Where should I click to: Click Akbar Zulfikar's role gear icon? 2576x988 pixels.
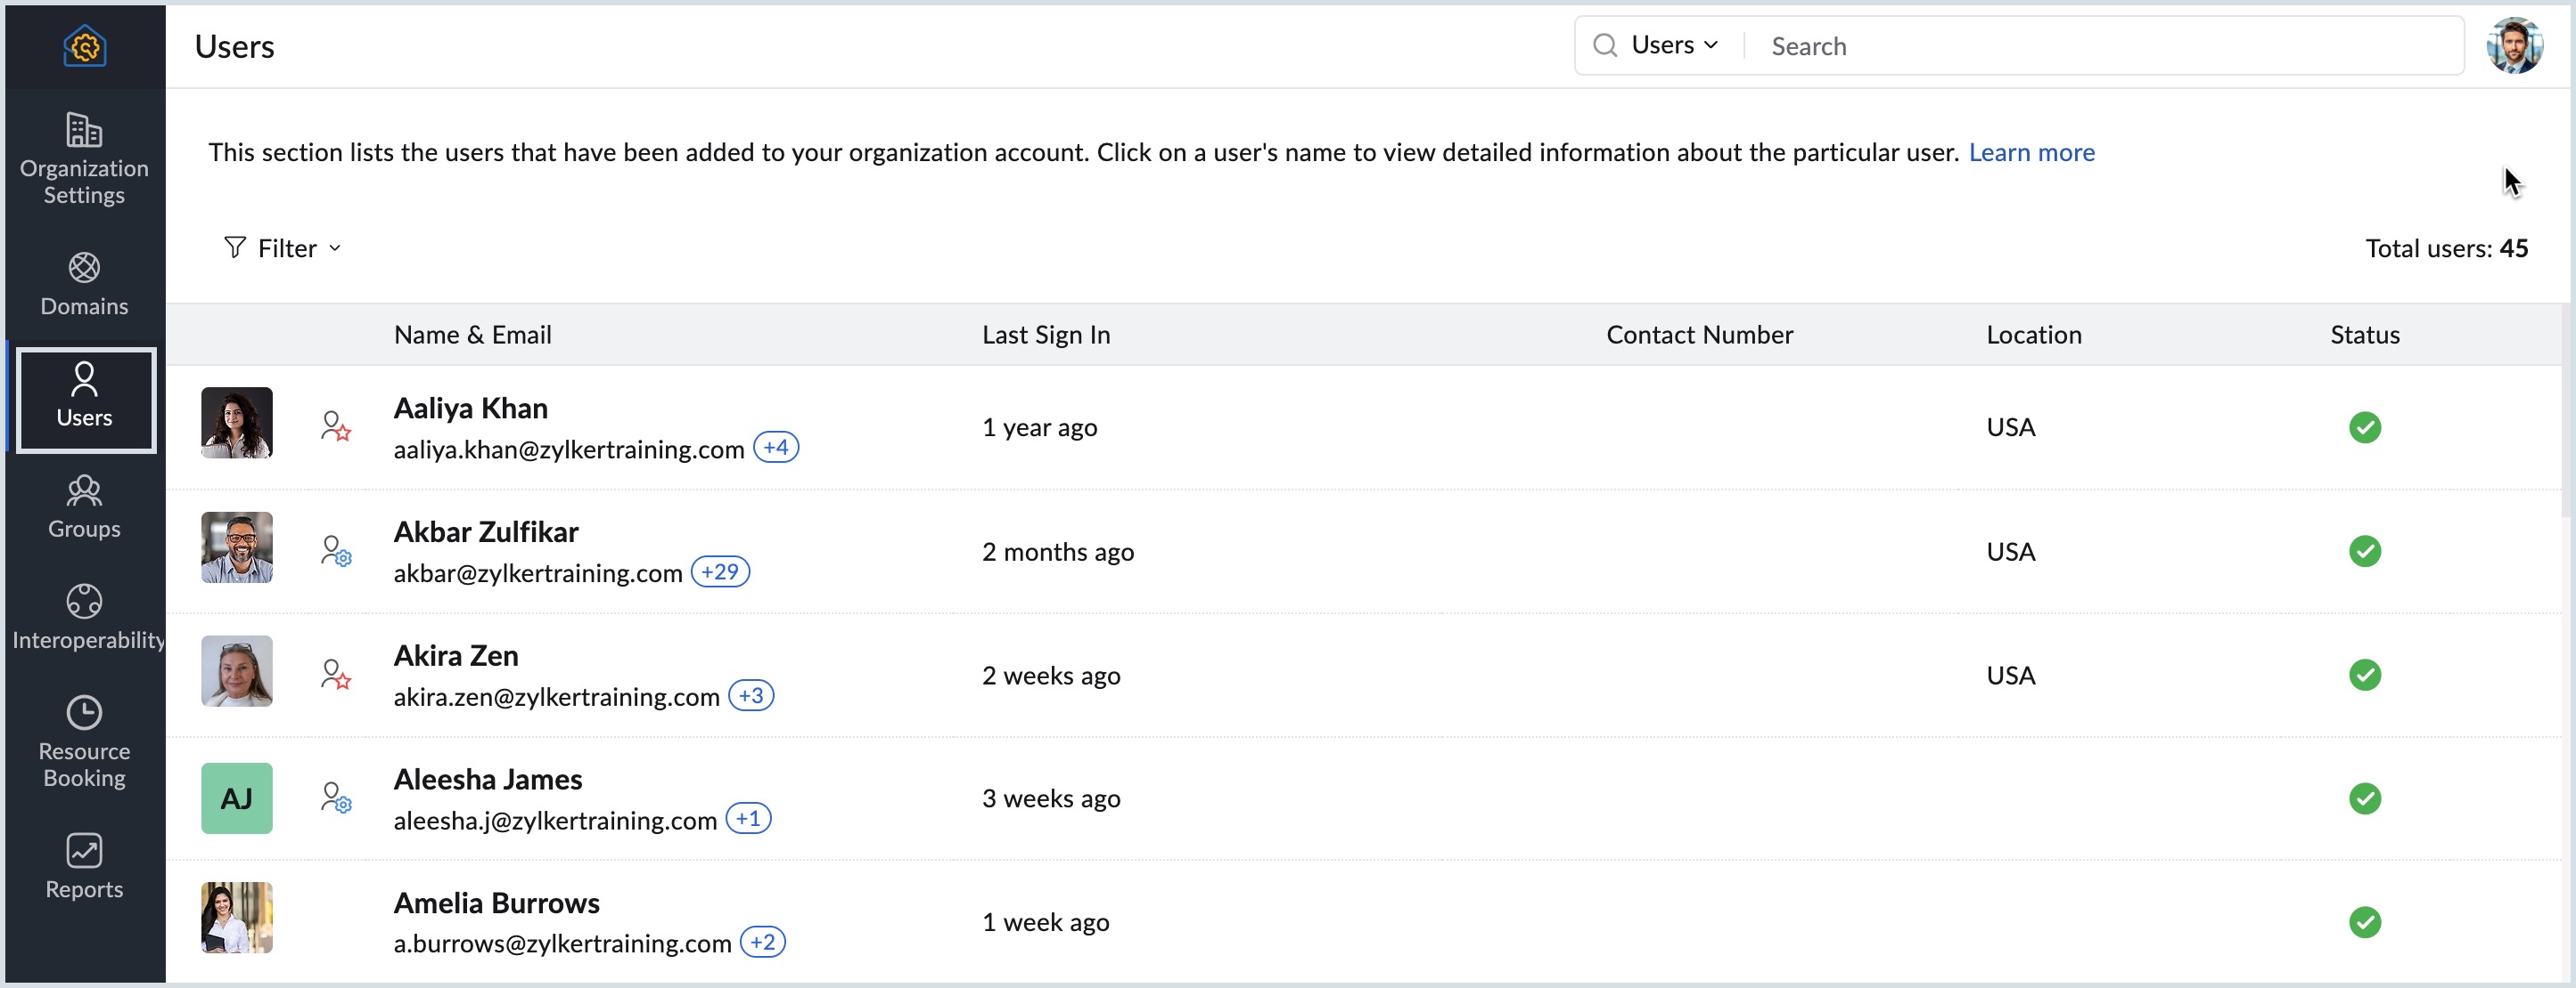click(x=335, y=550)
